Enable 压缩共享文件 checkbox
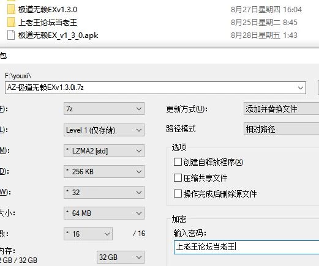The width and height of the screenshot is (319, 266). 178,178
